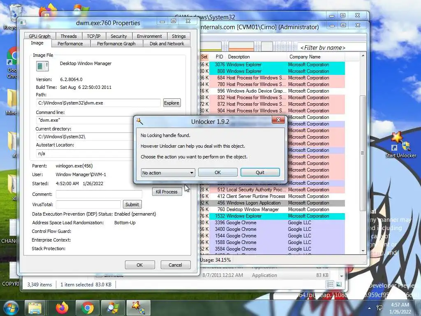The height and width of the screenshot is (316, 421).
Task: Open the Strings tab
Action: [x=178, y=36]
